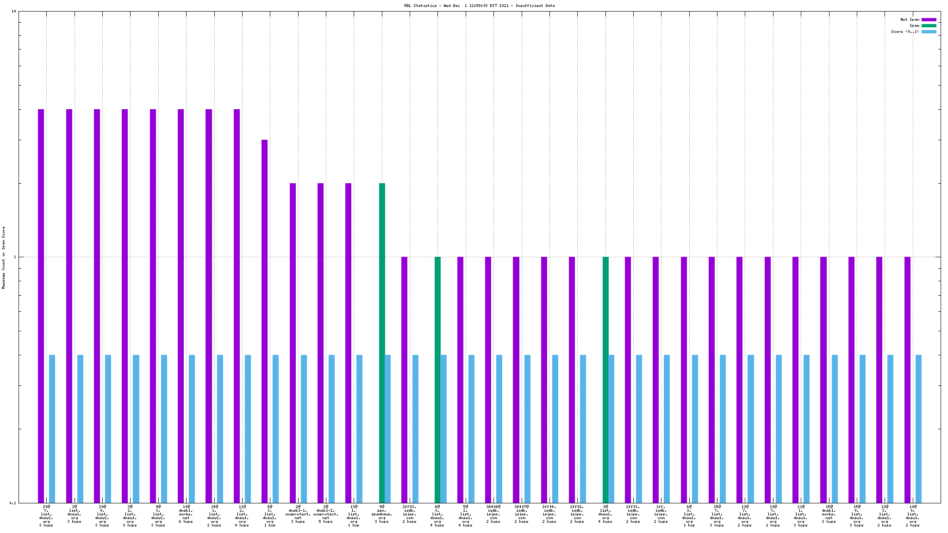
Task: Click the y-axis tick label 0.1
Action: [12, 503]
